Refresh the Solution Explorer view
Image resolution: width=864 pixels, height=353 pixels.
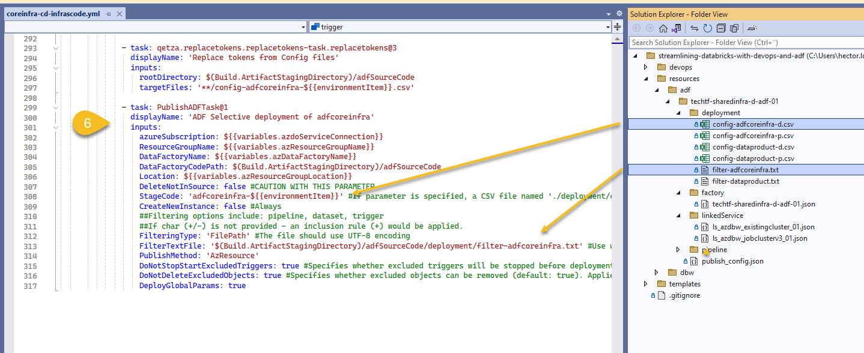point(708,28)
